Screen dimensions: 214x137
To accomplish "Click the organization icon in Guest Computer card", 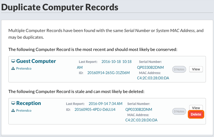I will tap(13, 68).
